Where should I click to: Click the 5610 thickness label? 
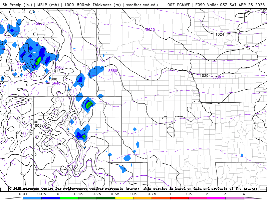coord(28,74)
